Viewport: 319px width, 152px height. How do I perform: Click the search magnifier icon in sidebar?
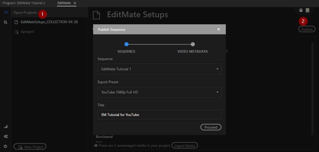point(6,22)
